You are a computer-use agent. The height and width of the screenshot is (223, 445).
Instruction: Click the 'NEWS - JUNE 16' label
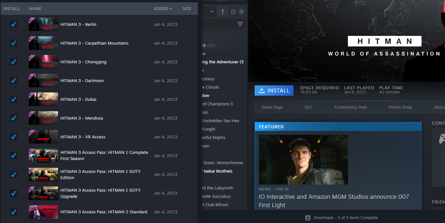274,189
